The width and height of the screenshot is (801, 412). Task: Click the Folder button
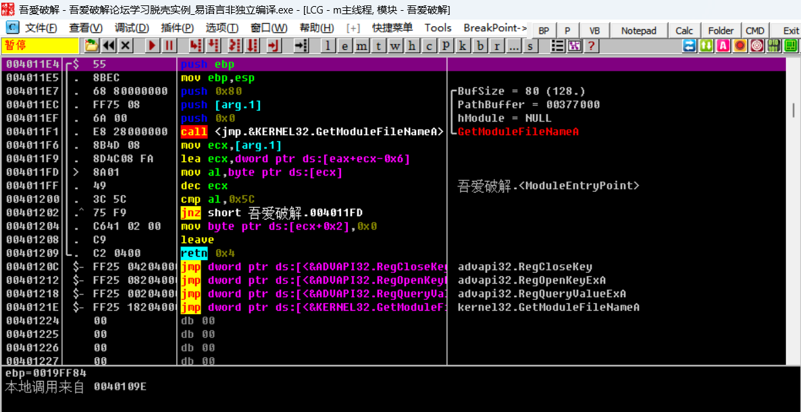tap(721, 30)
